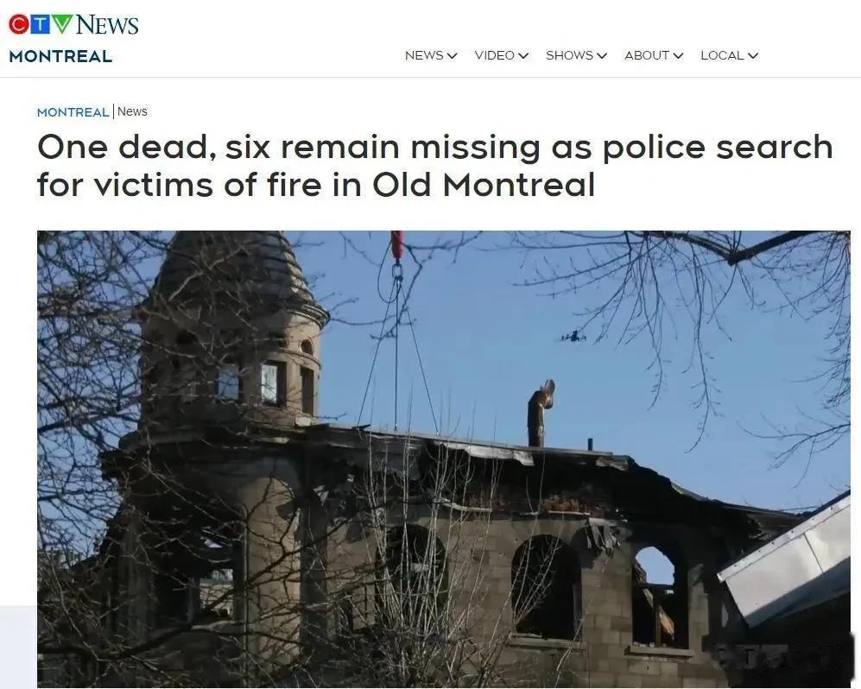Viewport: 861px width, 689px height.
Task: Open the NEWS navigation menu
Action: click(424, 55)
